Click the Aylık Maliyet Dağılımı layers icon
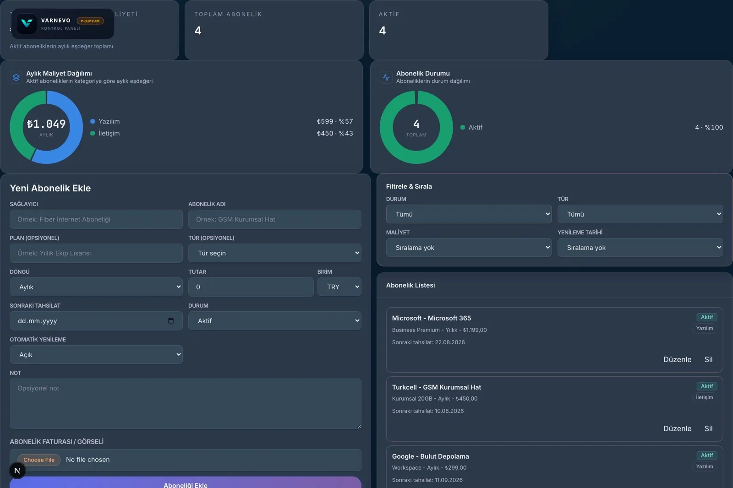 click(16, 77)
